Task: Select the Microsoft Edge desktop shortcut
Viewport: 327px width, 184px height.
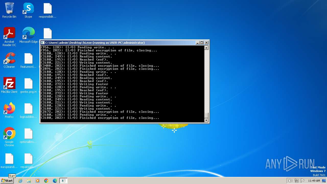Action: coord(28,35)
